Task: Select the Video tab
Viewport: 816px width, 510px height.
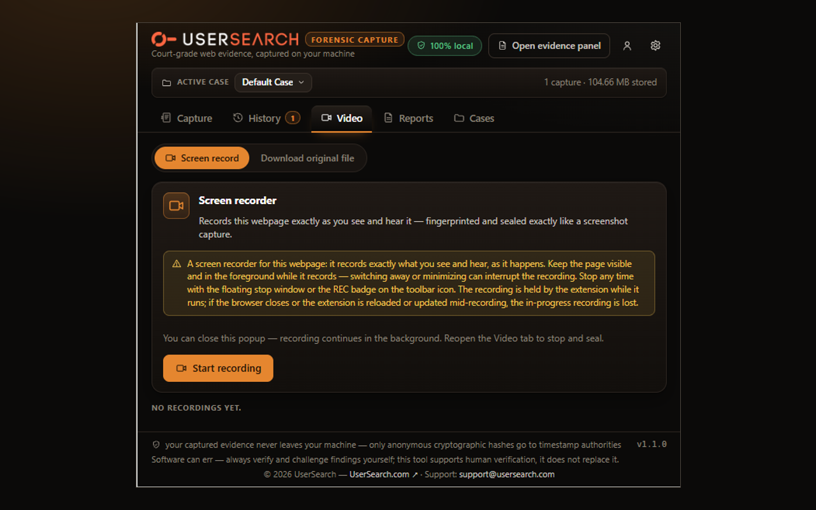Action: pos(342,119)
